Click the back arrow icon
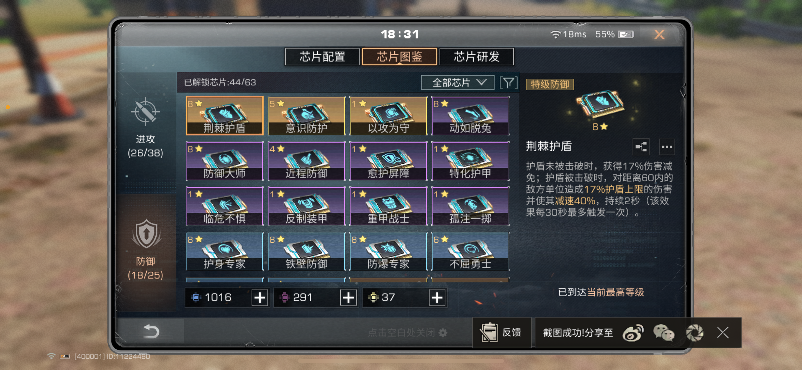802x370 pixels. (151, 331)
